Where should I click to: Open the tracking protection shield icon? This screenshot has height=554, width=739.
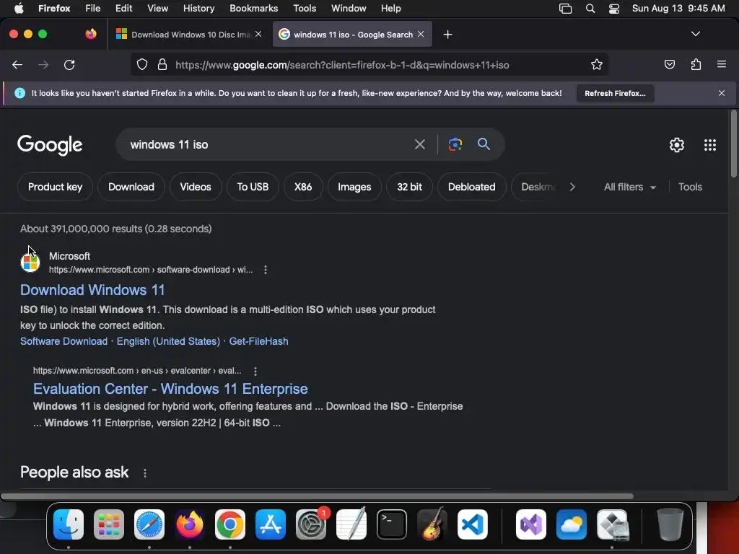(x=142, y=64)
